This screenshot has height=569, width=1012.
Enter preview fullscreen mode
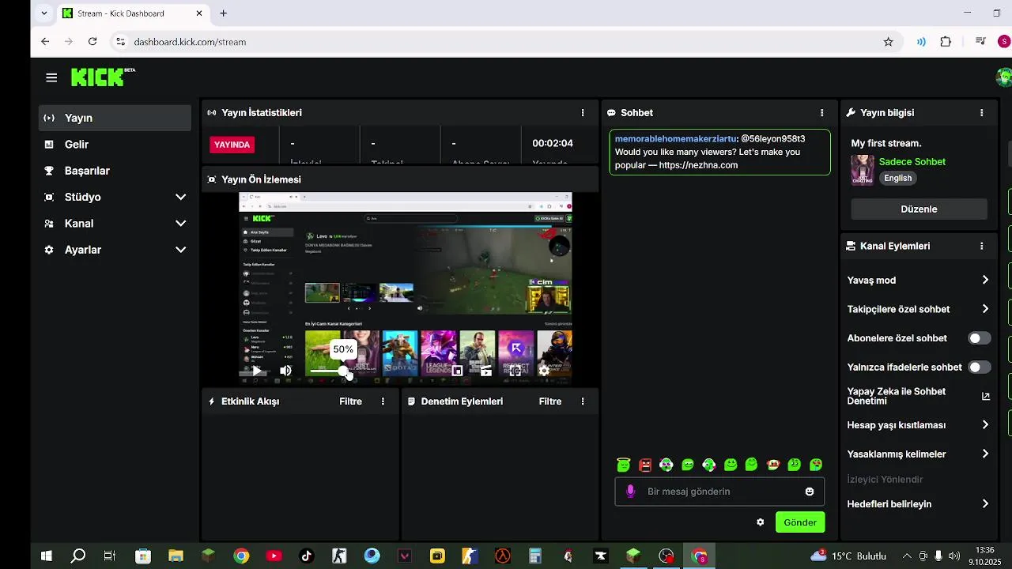515,371
